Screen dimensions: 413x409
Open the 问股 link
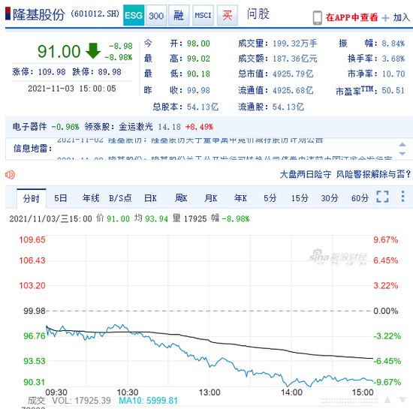point(258,14)
